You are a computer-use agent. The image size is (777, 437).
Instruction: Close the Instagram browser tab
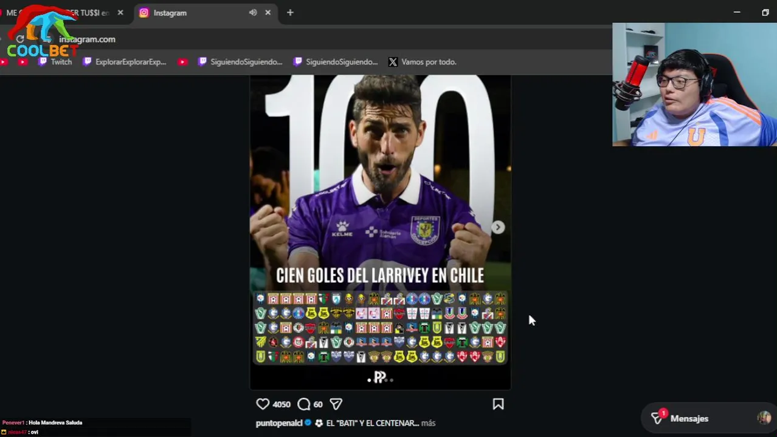(268, 12)
